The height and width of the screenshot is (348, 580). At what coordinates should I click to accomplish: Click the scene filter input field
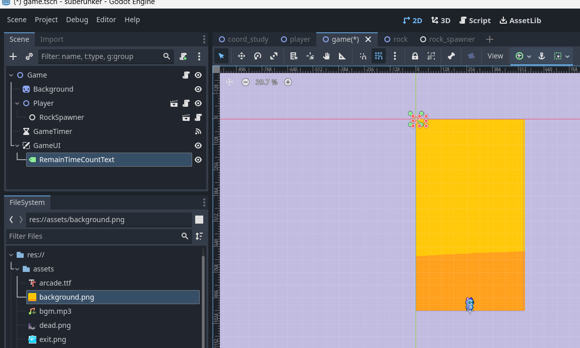tap(106, 56)
